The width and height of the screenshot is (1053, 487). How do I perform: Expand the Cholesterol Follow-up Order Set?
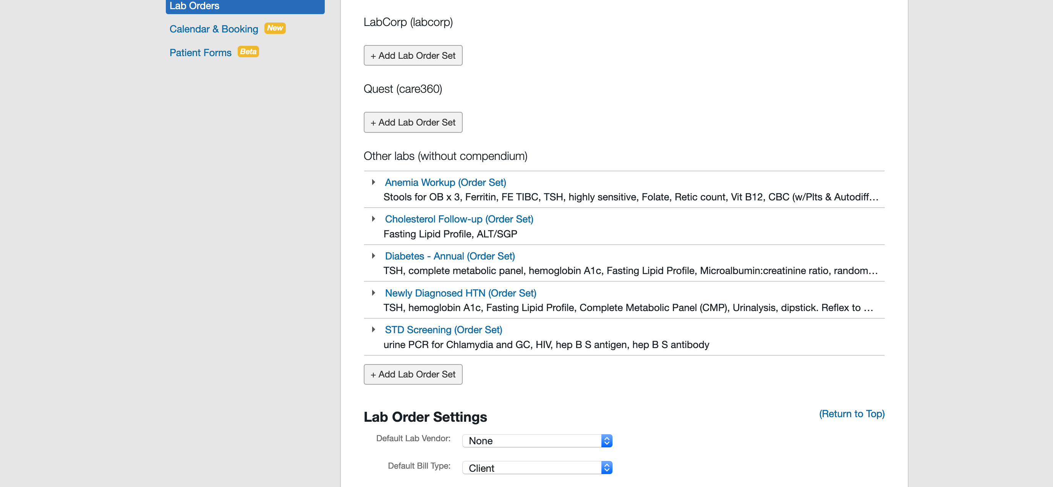[x=373, y=219]
